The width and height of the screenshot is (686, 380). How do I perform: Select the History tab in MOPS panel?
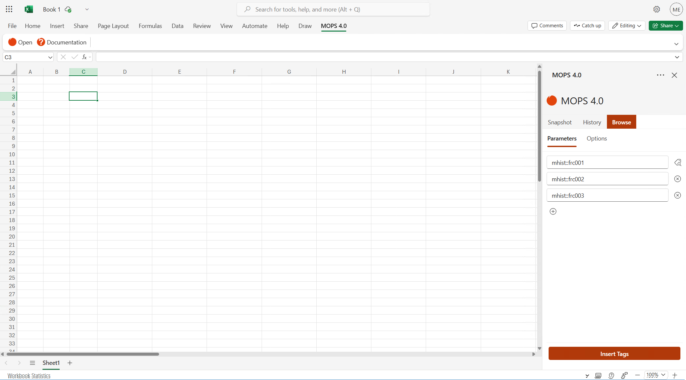tap(591, 122)
